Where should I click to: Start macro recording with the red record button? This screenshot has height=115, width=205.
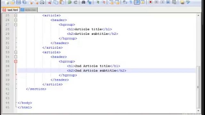coord(151,2)
